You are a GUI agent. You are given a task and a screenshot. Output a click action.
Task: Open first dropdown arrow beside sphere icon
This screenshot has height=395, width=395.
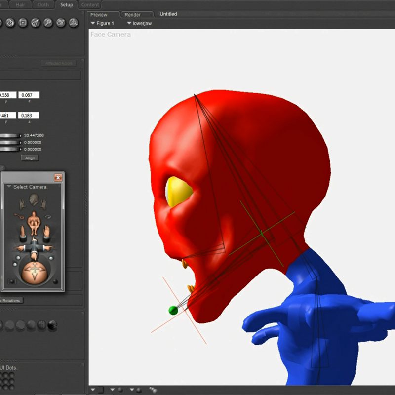[x=113, y=390]
